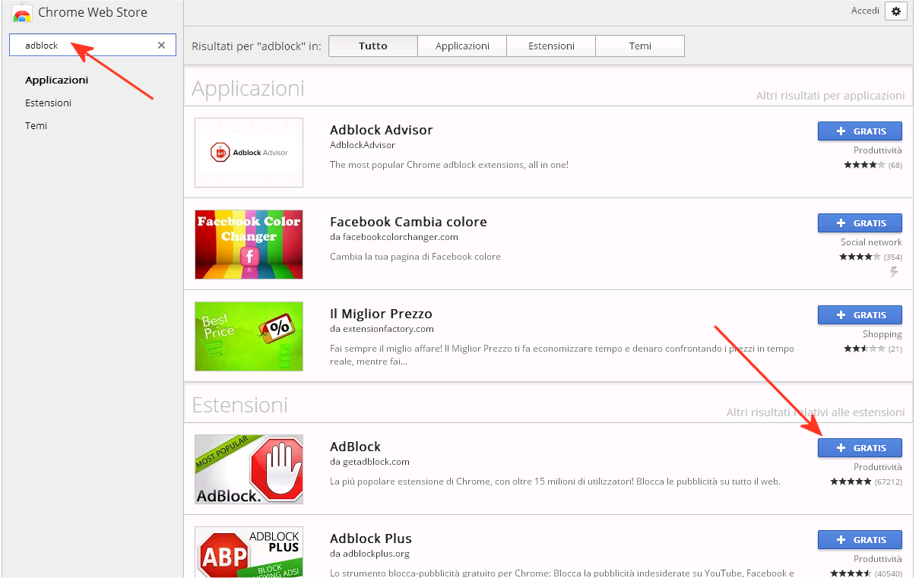
Task: Switch to the Estensioni filter tab
Action: pyautogui.click(x=551, y=46)
